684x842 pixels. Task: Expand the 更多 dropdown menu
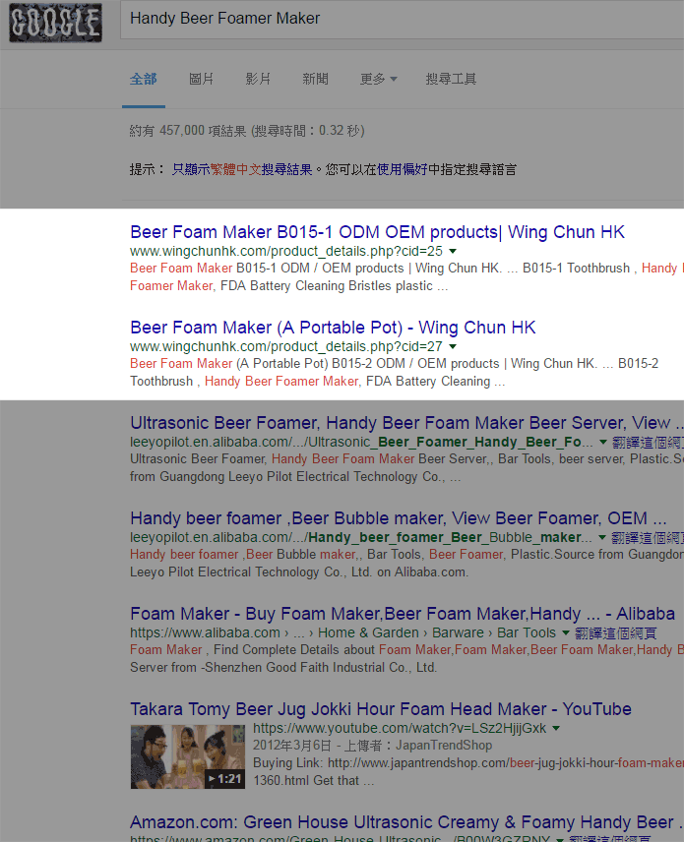point(378,79)
